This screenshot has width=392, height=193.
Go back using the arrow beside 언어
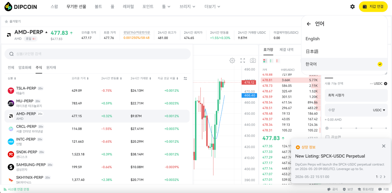[x=309, y=24]
